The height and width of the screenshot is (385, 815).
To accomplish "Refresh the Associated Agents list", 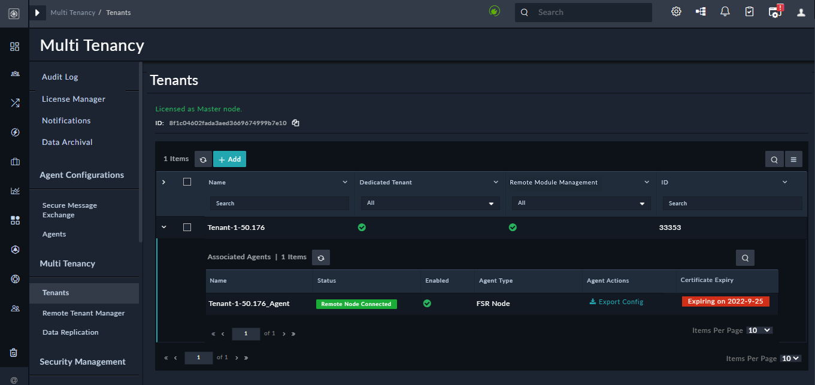I will point(321,257).
